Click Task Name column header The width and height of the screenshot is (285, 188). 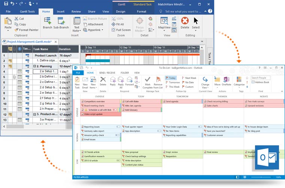45,49
